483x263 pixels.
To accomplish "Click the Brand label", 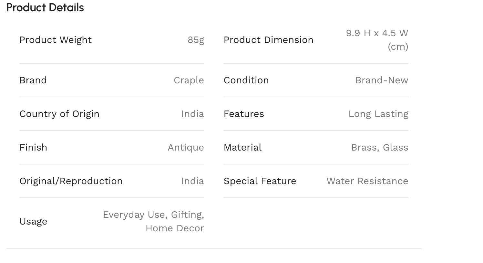I will (33, 80).
